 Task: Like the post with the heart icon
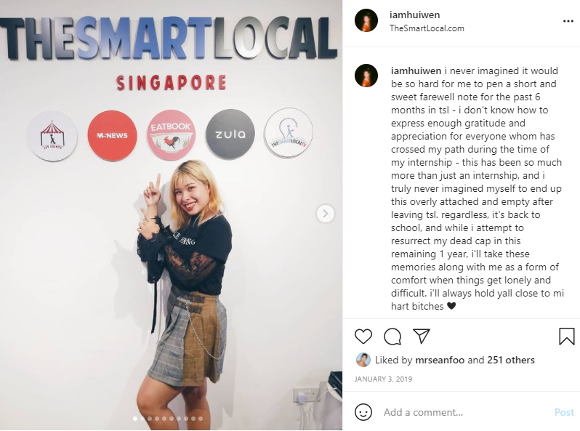[x=363, y=337]
